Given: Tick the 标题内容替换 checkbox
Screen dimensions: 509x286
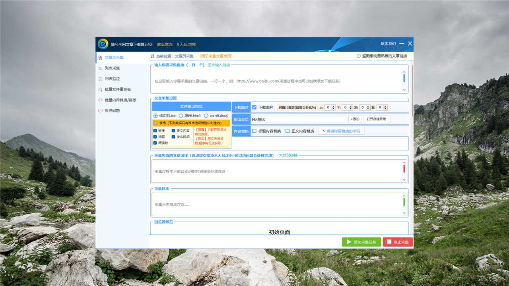Looking at the screenshot, I should 254,131.
